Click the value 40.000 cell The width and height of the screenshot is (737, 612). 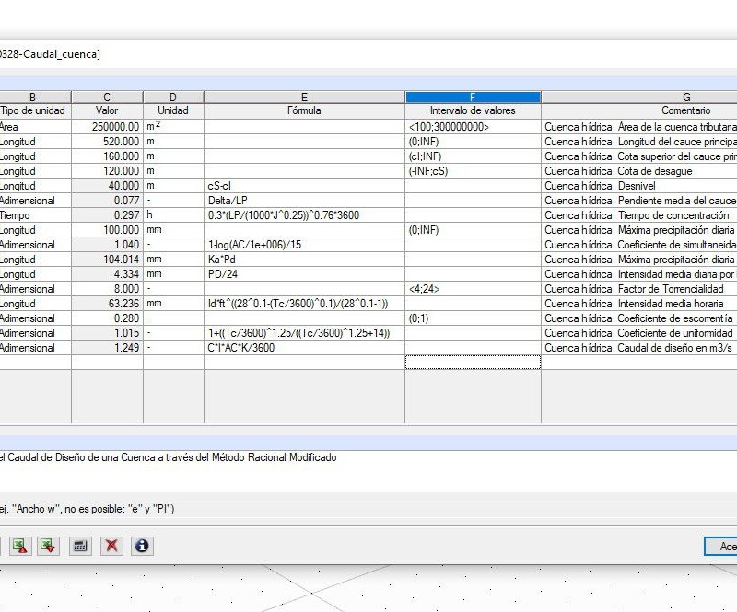pyautogui.click(x=107, y=186)
